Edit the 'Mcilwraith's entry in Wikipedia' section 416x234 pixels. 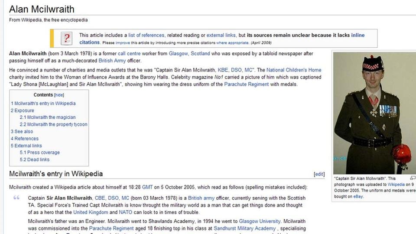coord(319,174)
